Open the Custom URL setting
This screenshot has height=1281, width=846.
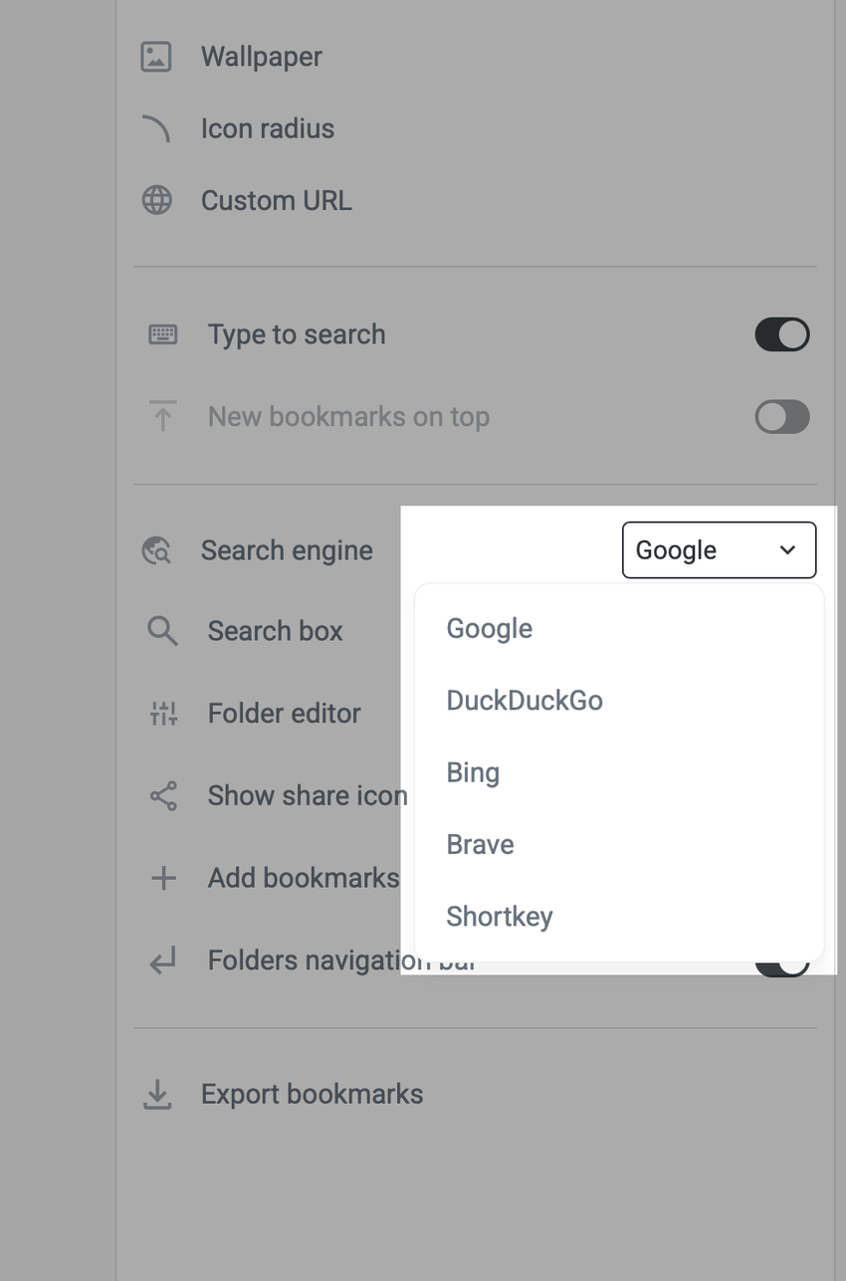coord(277,200)
